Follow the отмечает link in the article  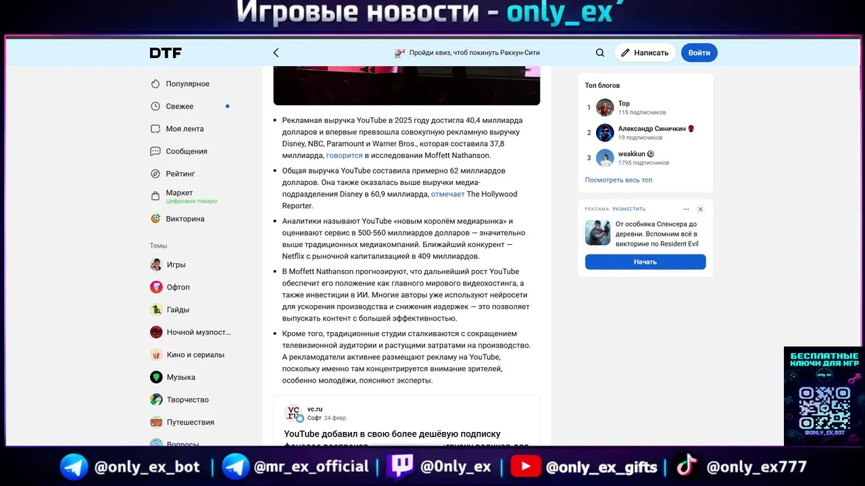[x=448, y=194]
